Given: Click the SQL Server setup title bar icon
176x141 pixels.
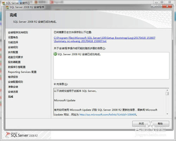Looking at the screenshot, I should click(7, 7).
